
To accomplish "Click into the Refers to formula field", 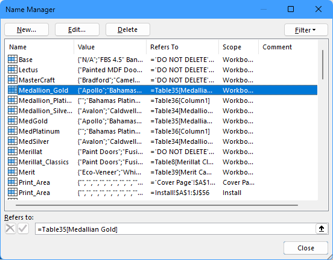I will (176, 229).
